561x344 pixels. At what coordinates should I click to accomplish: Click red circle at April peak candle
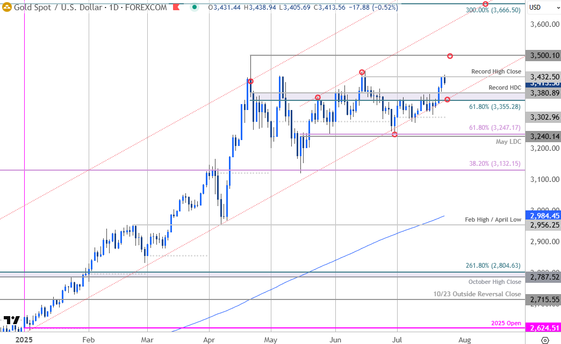pyautogui.click(x=250, y=81)
